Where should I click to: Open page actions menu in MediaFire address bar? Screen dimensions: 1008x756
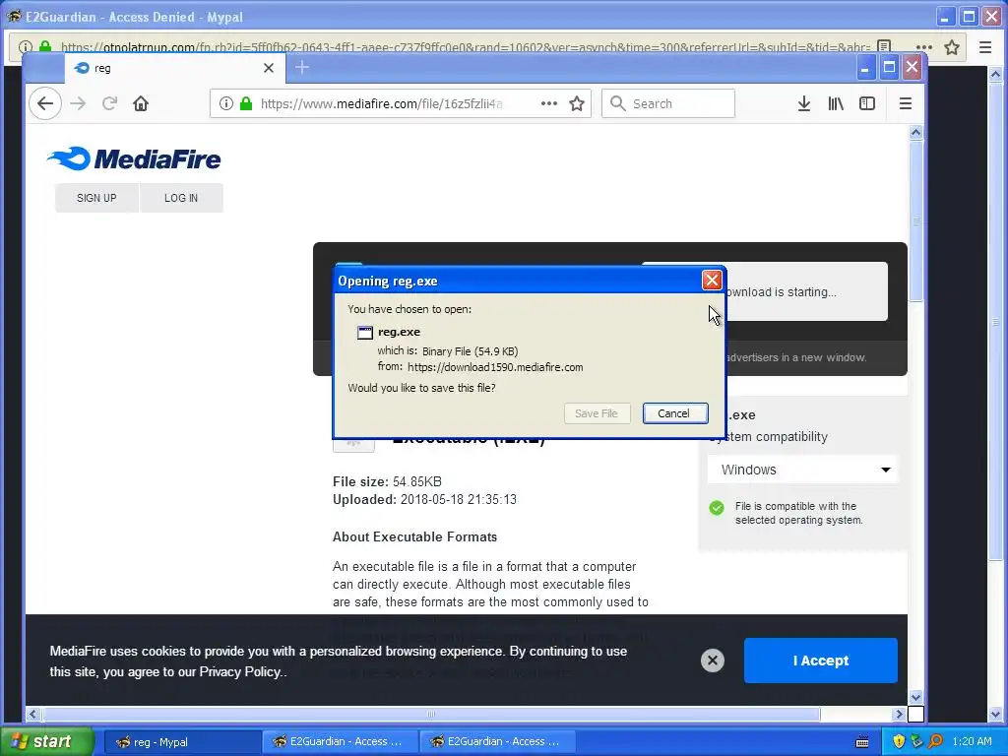coord(549,103)
